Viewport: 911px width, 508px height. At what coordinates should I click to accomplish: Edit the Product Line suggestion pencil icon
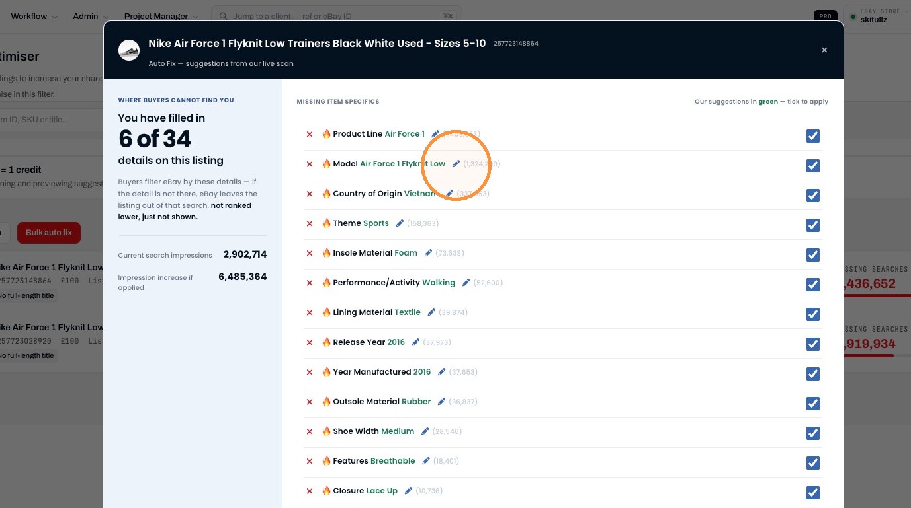435,134
